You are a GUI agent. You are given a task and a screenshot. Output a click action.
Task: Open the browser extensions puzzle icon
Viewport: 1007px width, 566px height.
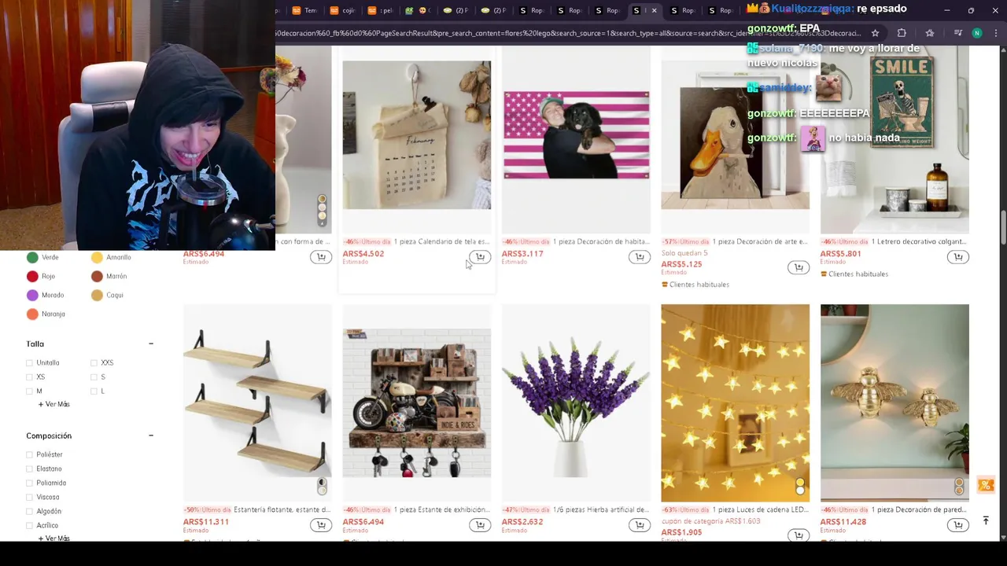(x=902, y=33)
